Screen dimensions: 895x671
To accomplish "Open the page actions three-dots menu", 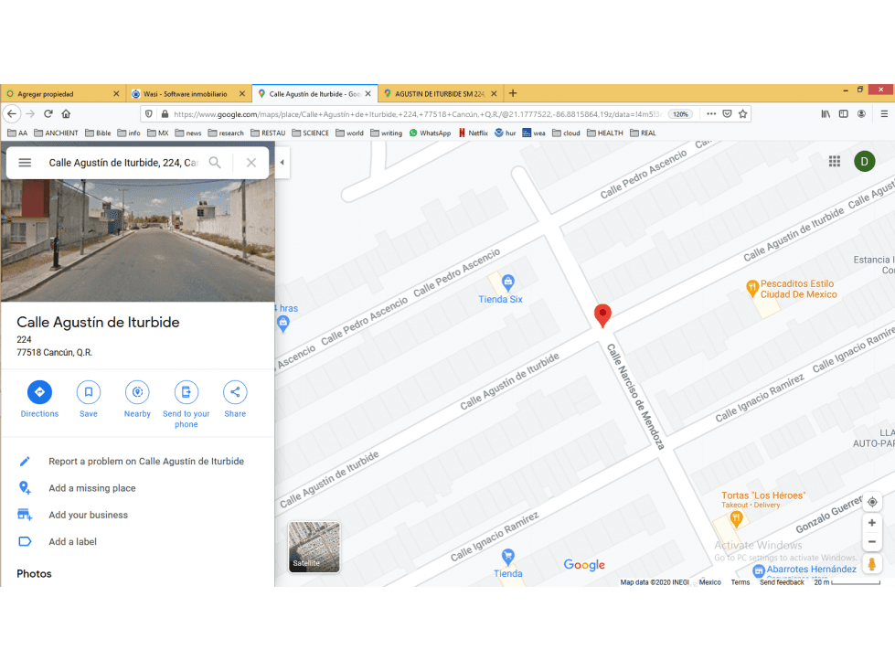I will (x=711, y=114).
